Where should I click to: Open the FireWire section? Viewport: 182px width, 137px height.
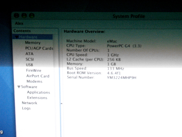click(34, 71)
